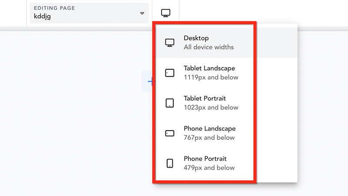
Task: Click the Phone Landscape device icon
Action: click(170, 133)
